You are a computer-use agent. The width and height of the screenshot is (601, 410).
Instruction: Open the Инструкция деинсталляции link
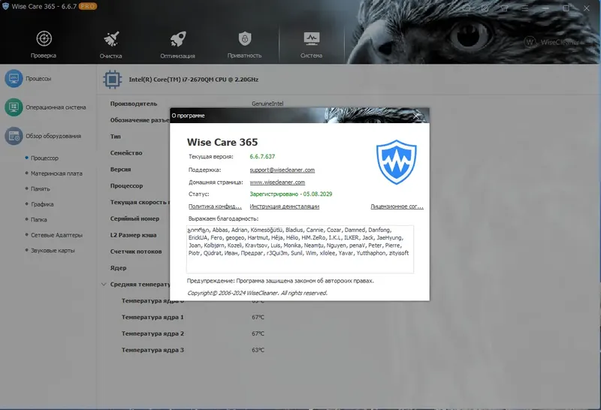coord(285,207)
